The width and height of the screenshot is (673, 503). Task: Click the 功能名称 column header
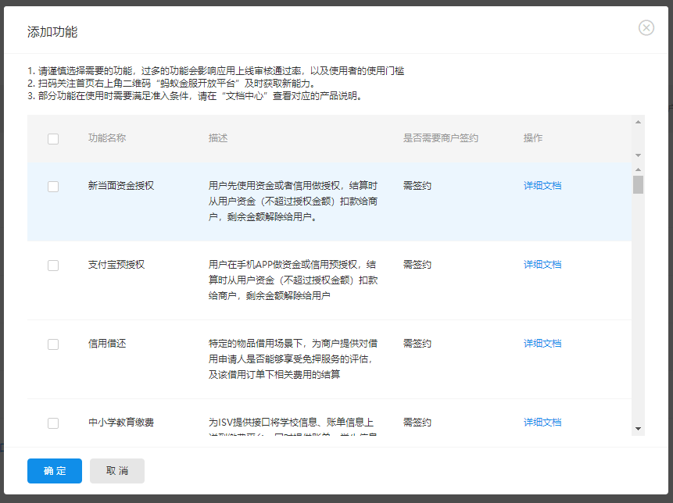107,138
